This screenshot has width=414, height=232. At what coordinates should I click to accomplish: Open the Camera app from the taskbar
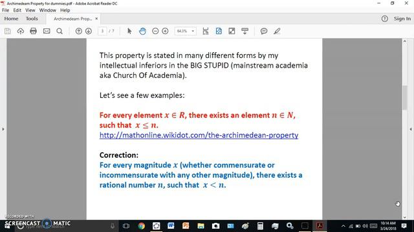coord(215,226)
